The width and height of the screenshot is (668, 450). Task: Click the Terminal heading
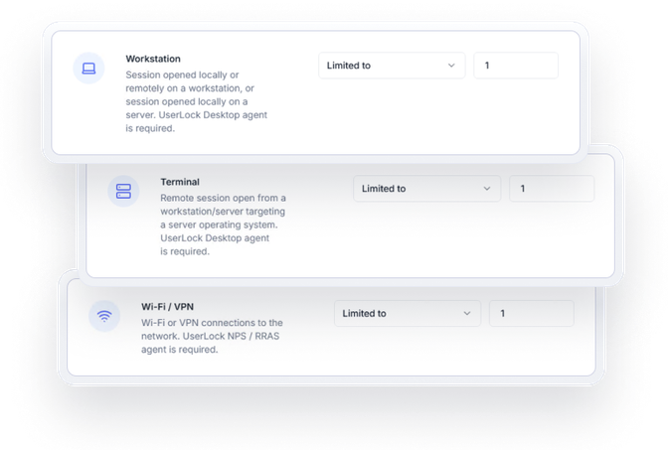(x=180, y=182)
